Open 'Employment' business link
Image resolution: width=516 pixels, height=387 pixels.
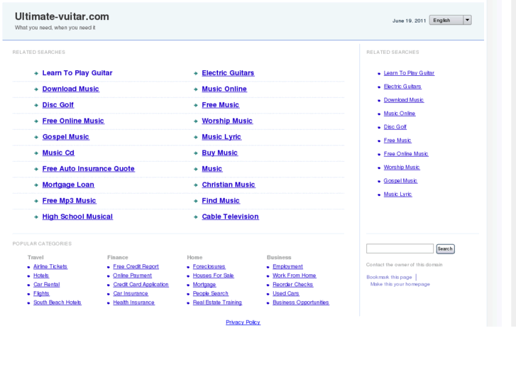tap(288, 266)
